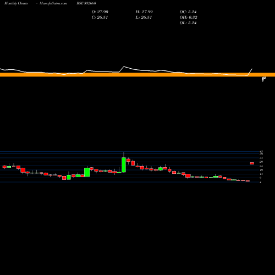Screen dimensions: 275x275
Task: Click the 'OC: 5.24' reading
Action: (188, 12)
